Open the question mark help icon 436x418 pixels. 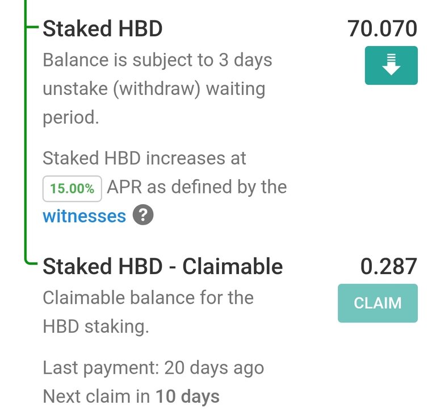pyautogui.click(x=143, y=215)
